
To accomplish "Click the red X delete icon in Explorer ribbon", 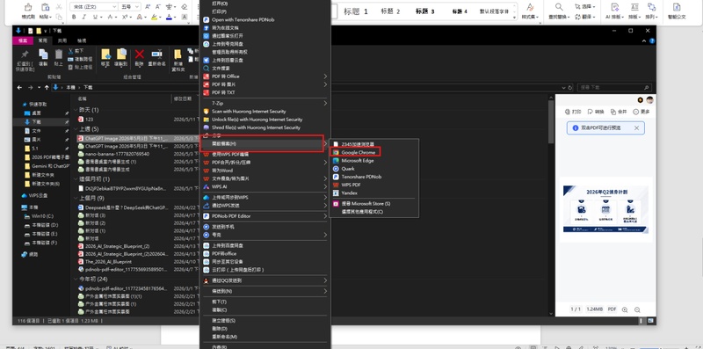I will click(140, 55).
